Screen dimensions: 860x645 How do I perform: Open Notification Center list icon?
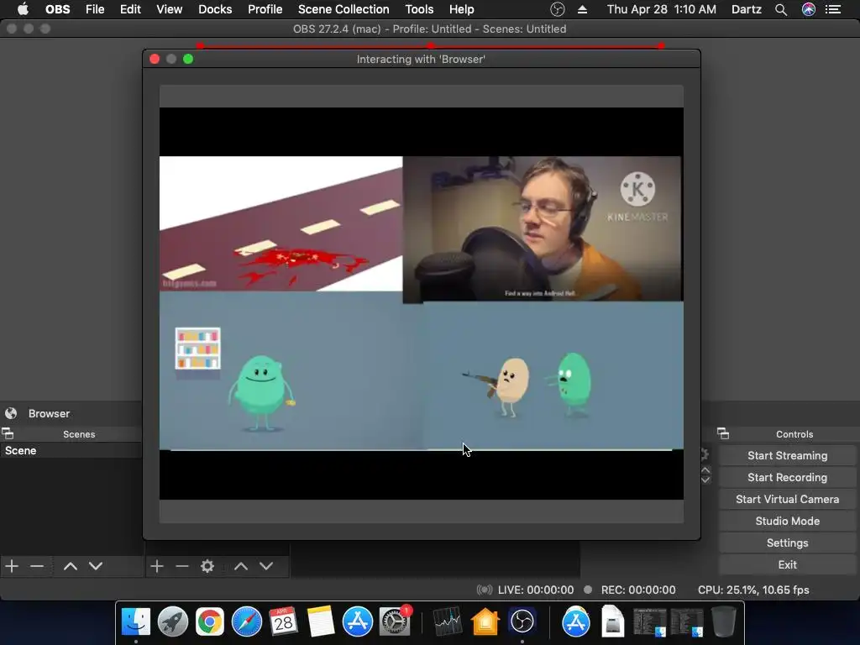(x=833, y=9)
